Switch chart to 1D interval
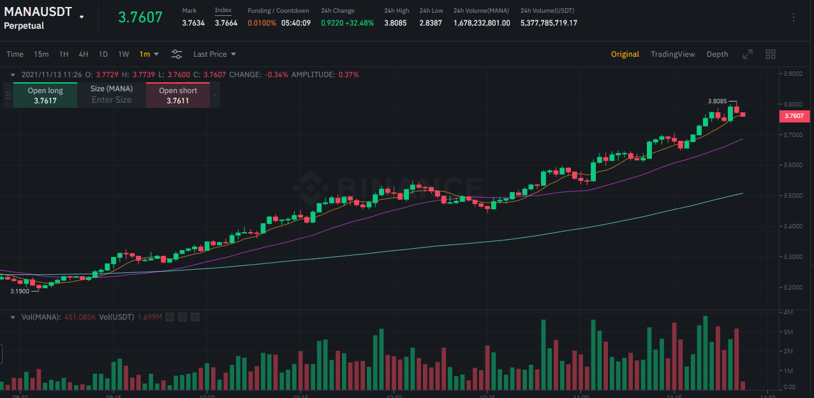The width and height of the screenshot is (814, 398). coord(103,54)
